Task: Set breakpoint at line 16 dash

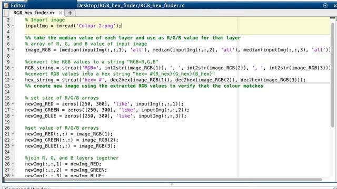Action: (x=13, y=104)
